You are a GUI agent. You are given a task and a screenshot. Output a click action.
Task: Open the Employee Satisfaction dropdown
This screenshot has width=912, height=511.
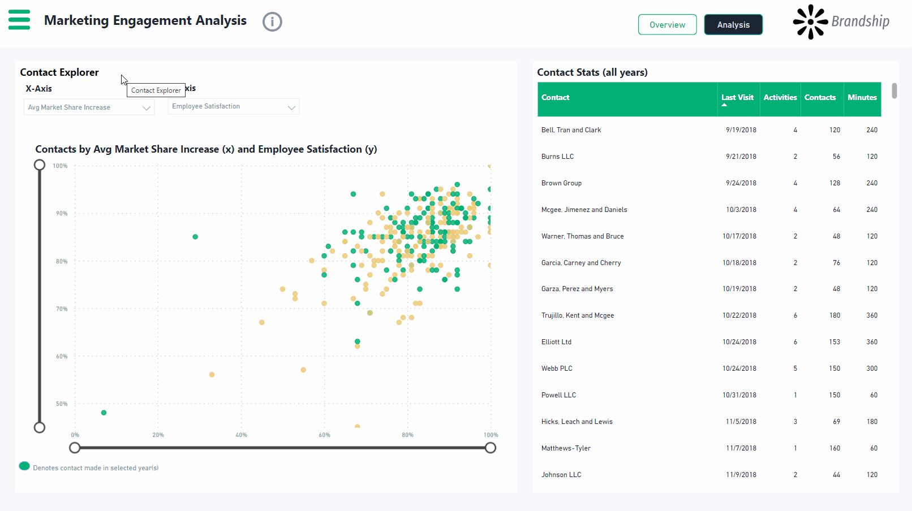[233, 106]
